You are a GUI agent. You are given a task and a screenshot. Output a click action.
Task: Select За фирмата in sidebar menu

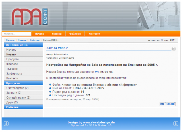pyautogui.click(x=23, y=74)
